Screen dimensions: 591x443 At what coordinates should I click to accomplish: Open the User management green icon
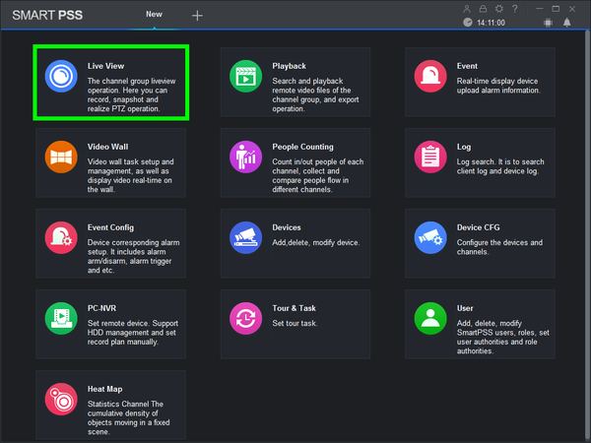point(430,318)
